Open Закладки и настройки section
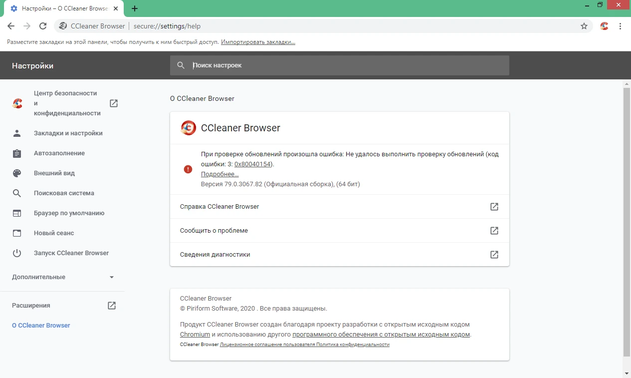Viewport: 631px width, 378px height. 62,133
